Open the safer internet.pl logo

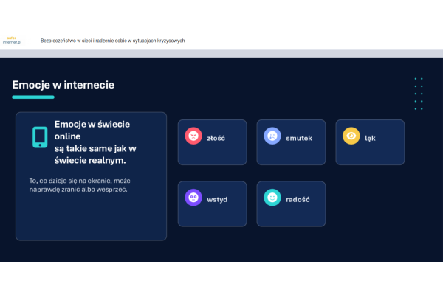tap(13, 42)
